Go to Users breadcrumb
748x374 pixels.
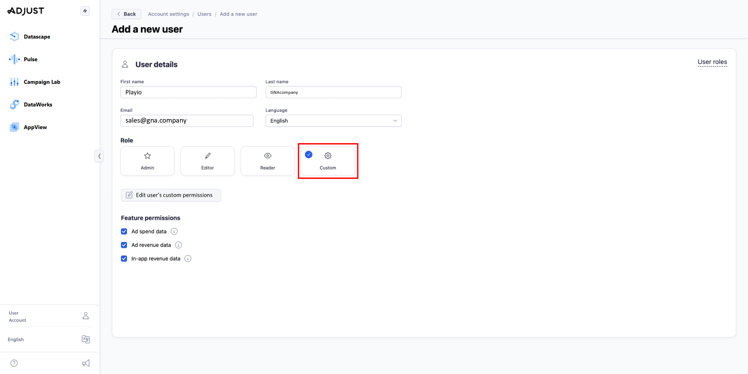pyautogui.click(x=204, y=14)
